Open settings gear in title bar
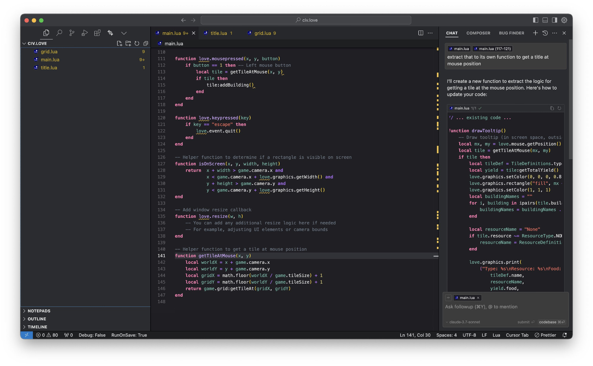 click(564, 20)
